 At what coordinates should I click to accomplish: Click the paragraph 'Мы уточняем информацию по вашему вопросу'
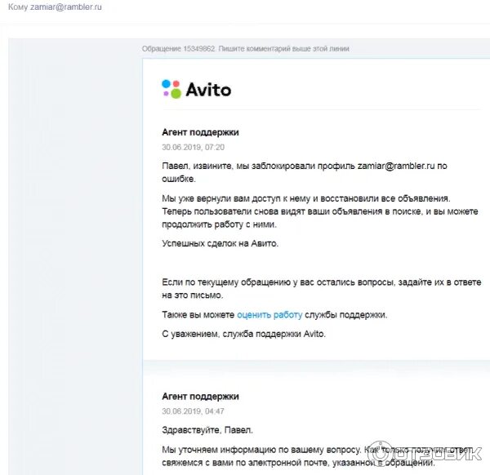317,456
